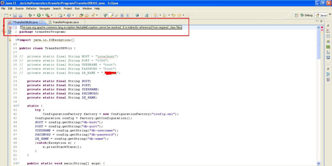Screen dimensions: 332x166
Task: Save the file with the floppy icon
Action: 15,15
